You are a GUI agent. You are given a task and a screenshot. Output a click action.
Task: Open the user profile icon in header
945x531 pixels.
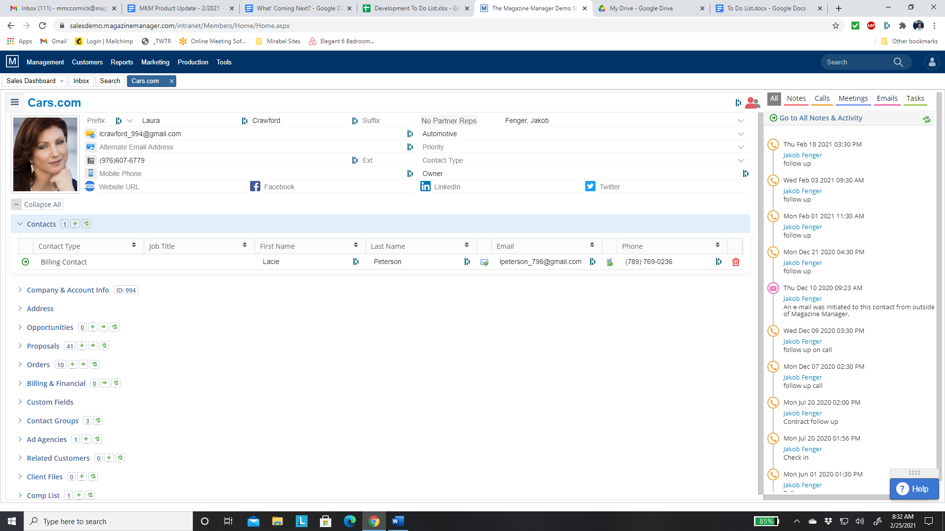[x=932, y=62]
